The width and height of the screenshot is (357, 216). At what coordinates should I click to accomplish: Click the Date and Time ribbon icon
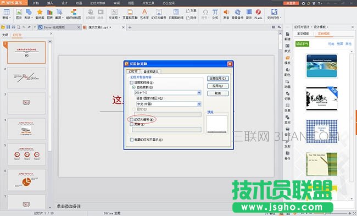[x=176, y=12]
